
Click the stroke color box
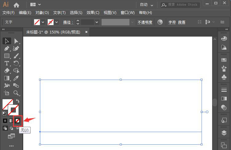[13, 110]
